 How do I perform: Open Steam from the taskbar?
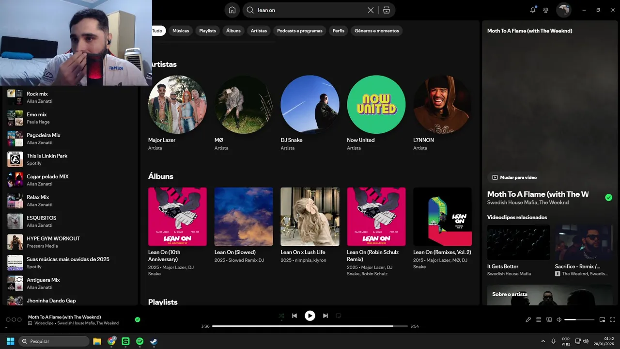tap(154, 341)
